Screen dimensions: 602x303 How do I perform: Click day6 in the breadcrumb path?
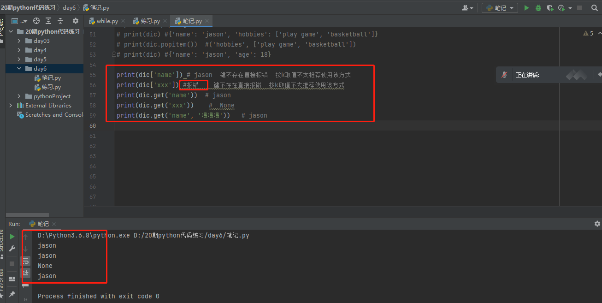tap(69, 8)
